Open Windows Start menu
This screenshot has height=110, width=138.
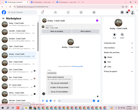[x=2, y=108]
